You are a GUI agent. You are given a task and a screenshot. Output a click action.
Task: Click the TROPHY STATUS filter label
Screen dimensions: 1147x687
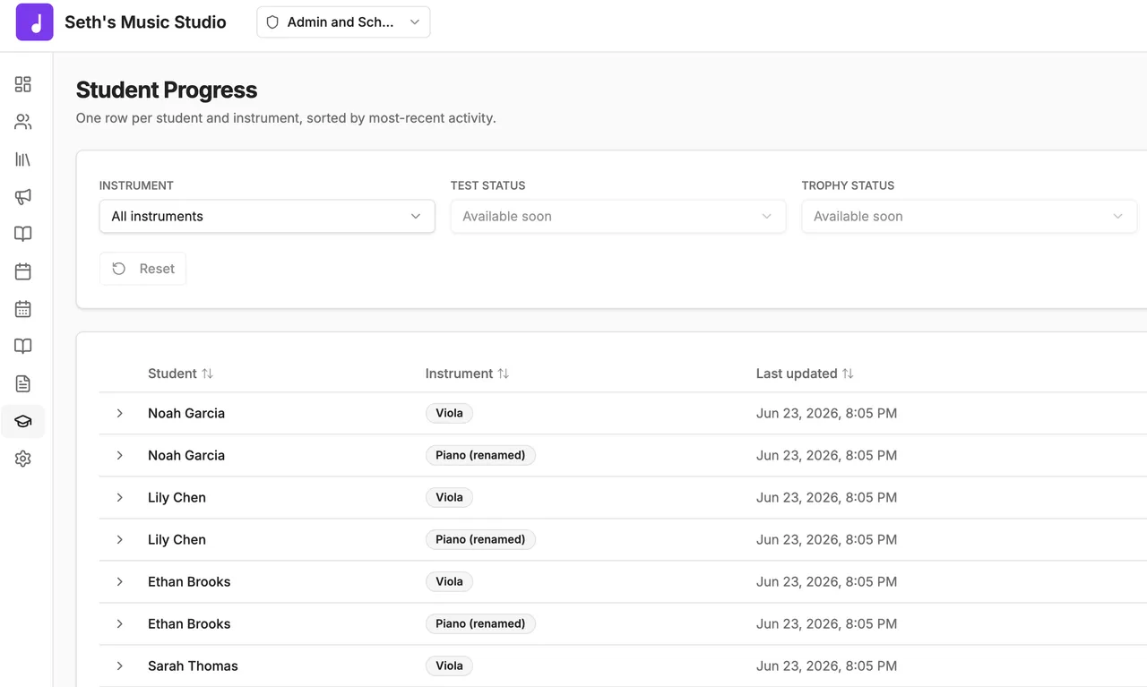click(848, 185)
